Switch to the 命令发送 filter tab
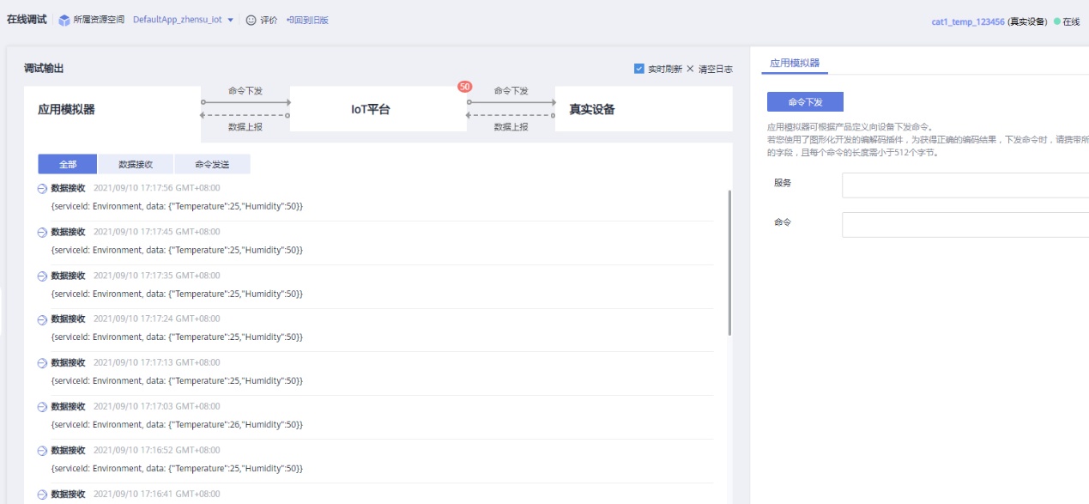Viewport: 1089px width, 504px height. [x=212, y=164]
